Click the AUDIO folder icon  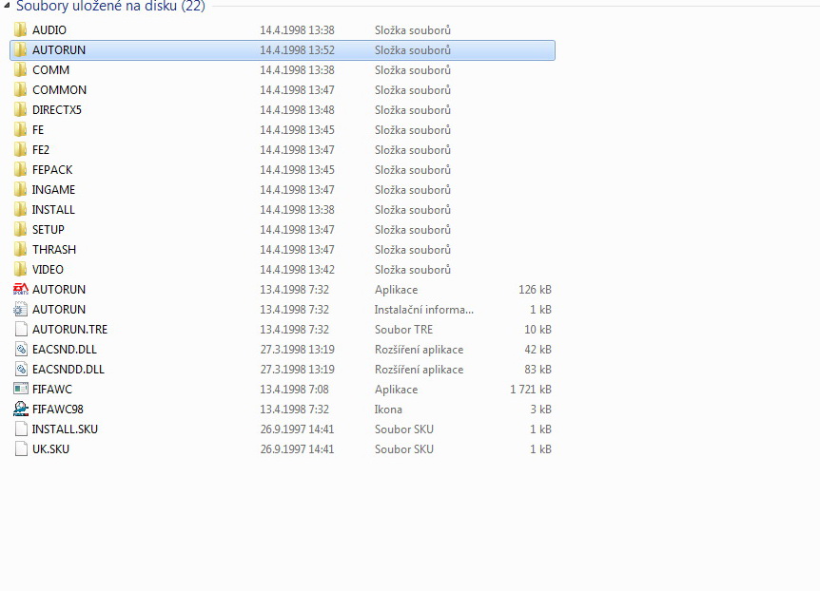click(20, 29)
